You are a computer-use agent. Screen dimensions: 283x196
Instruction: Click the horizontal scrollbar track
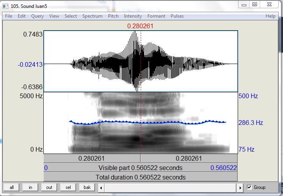(171, 188)
